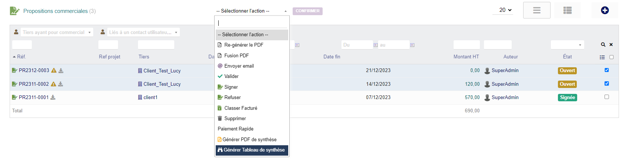Check the PR2311-0001 row checkbox
This screenshot has height=163, width=626.
click(606, 97)
